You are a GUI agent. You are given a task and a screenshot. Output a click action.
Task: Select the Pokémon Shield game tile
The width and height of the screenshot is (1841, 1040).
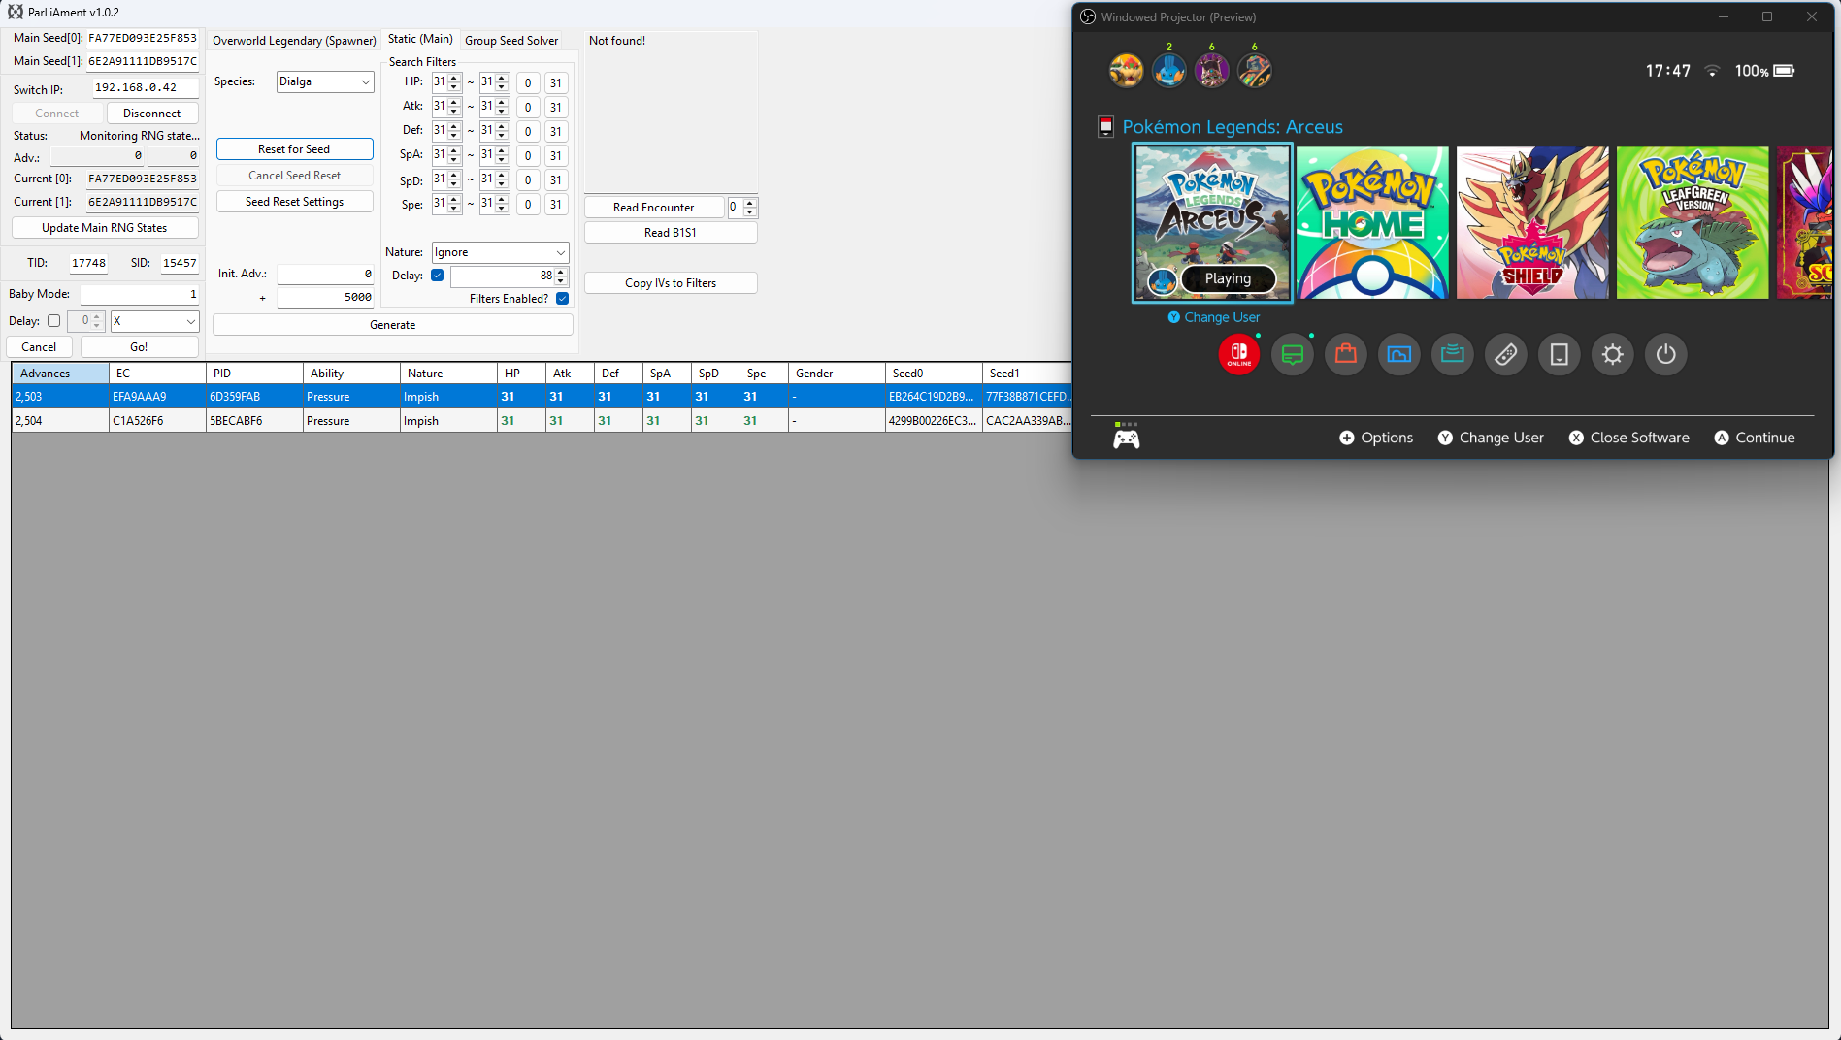(1532, 223)
